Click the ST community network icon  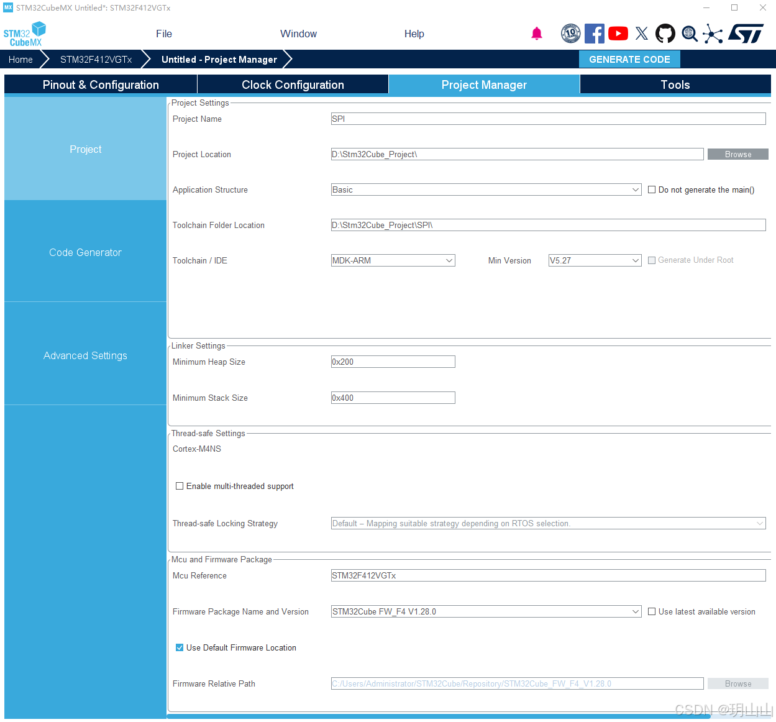point(713,34)
